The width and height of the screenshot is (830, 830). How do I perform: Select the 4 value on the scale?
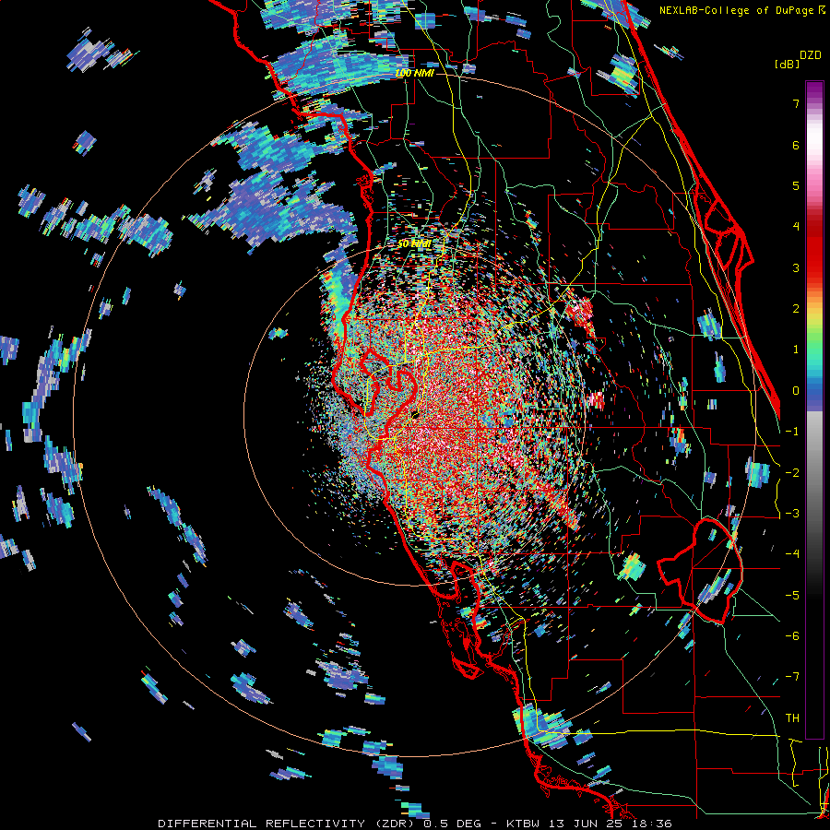pos(796,227)
